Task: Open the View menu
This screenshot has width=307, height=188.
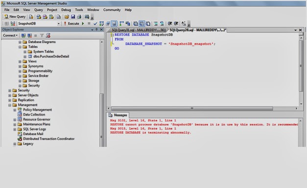Action: click(26, 10)
